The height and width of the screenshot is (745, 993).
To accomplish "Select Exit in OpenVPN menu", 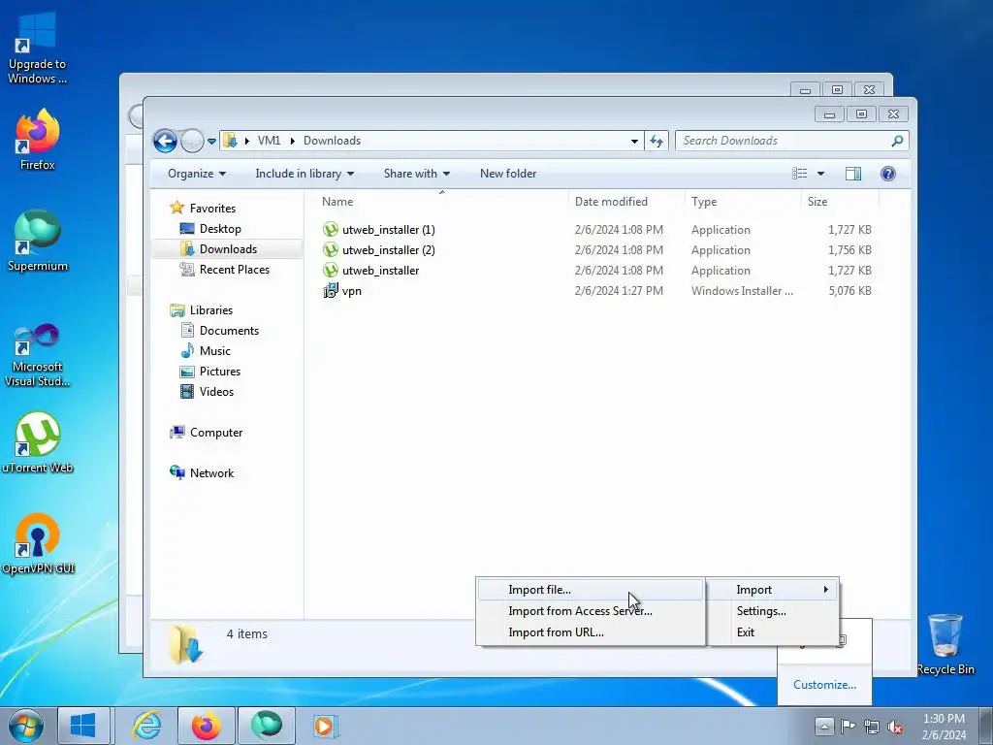I will [x=773, y=632].
